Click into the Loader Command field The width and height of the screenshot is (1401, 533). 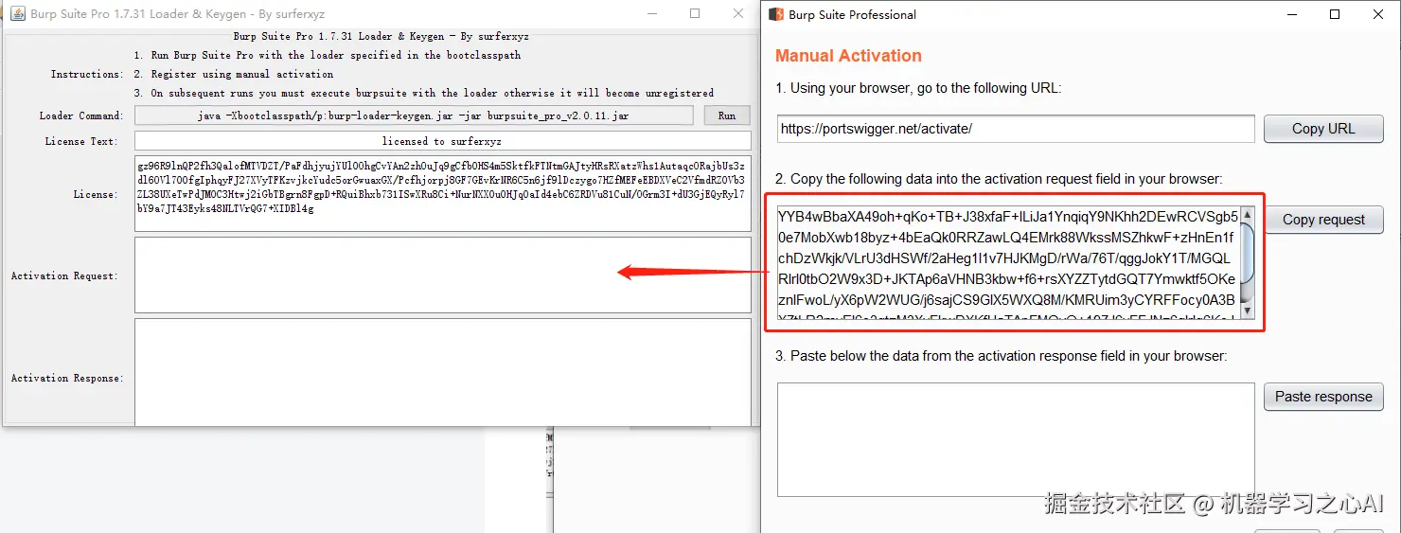click(x=415, y=115)
